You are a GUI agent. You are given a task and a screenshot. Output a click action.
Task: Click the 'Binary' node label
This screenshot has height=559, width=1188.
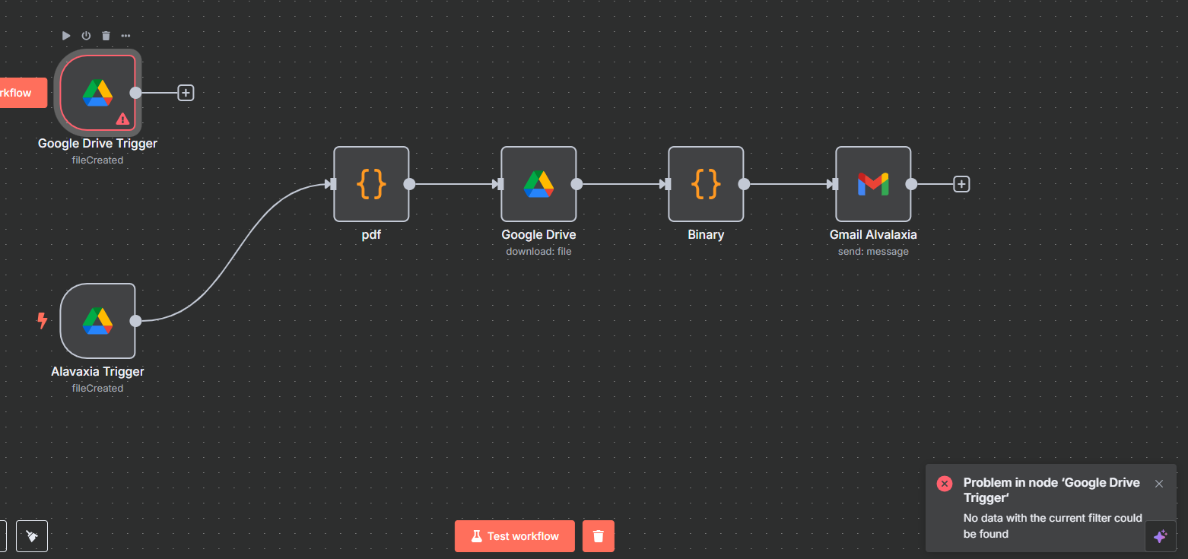pos(706,234)
